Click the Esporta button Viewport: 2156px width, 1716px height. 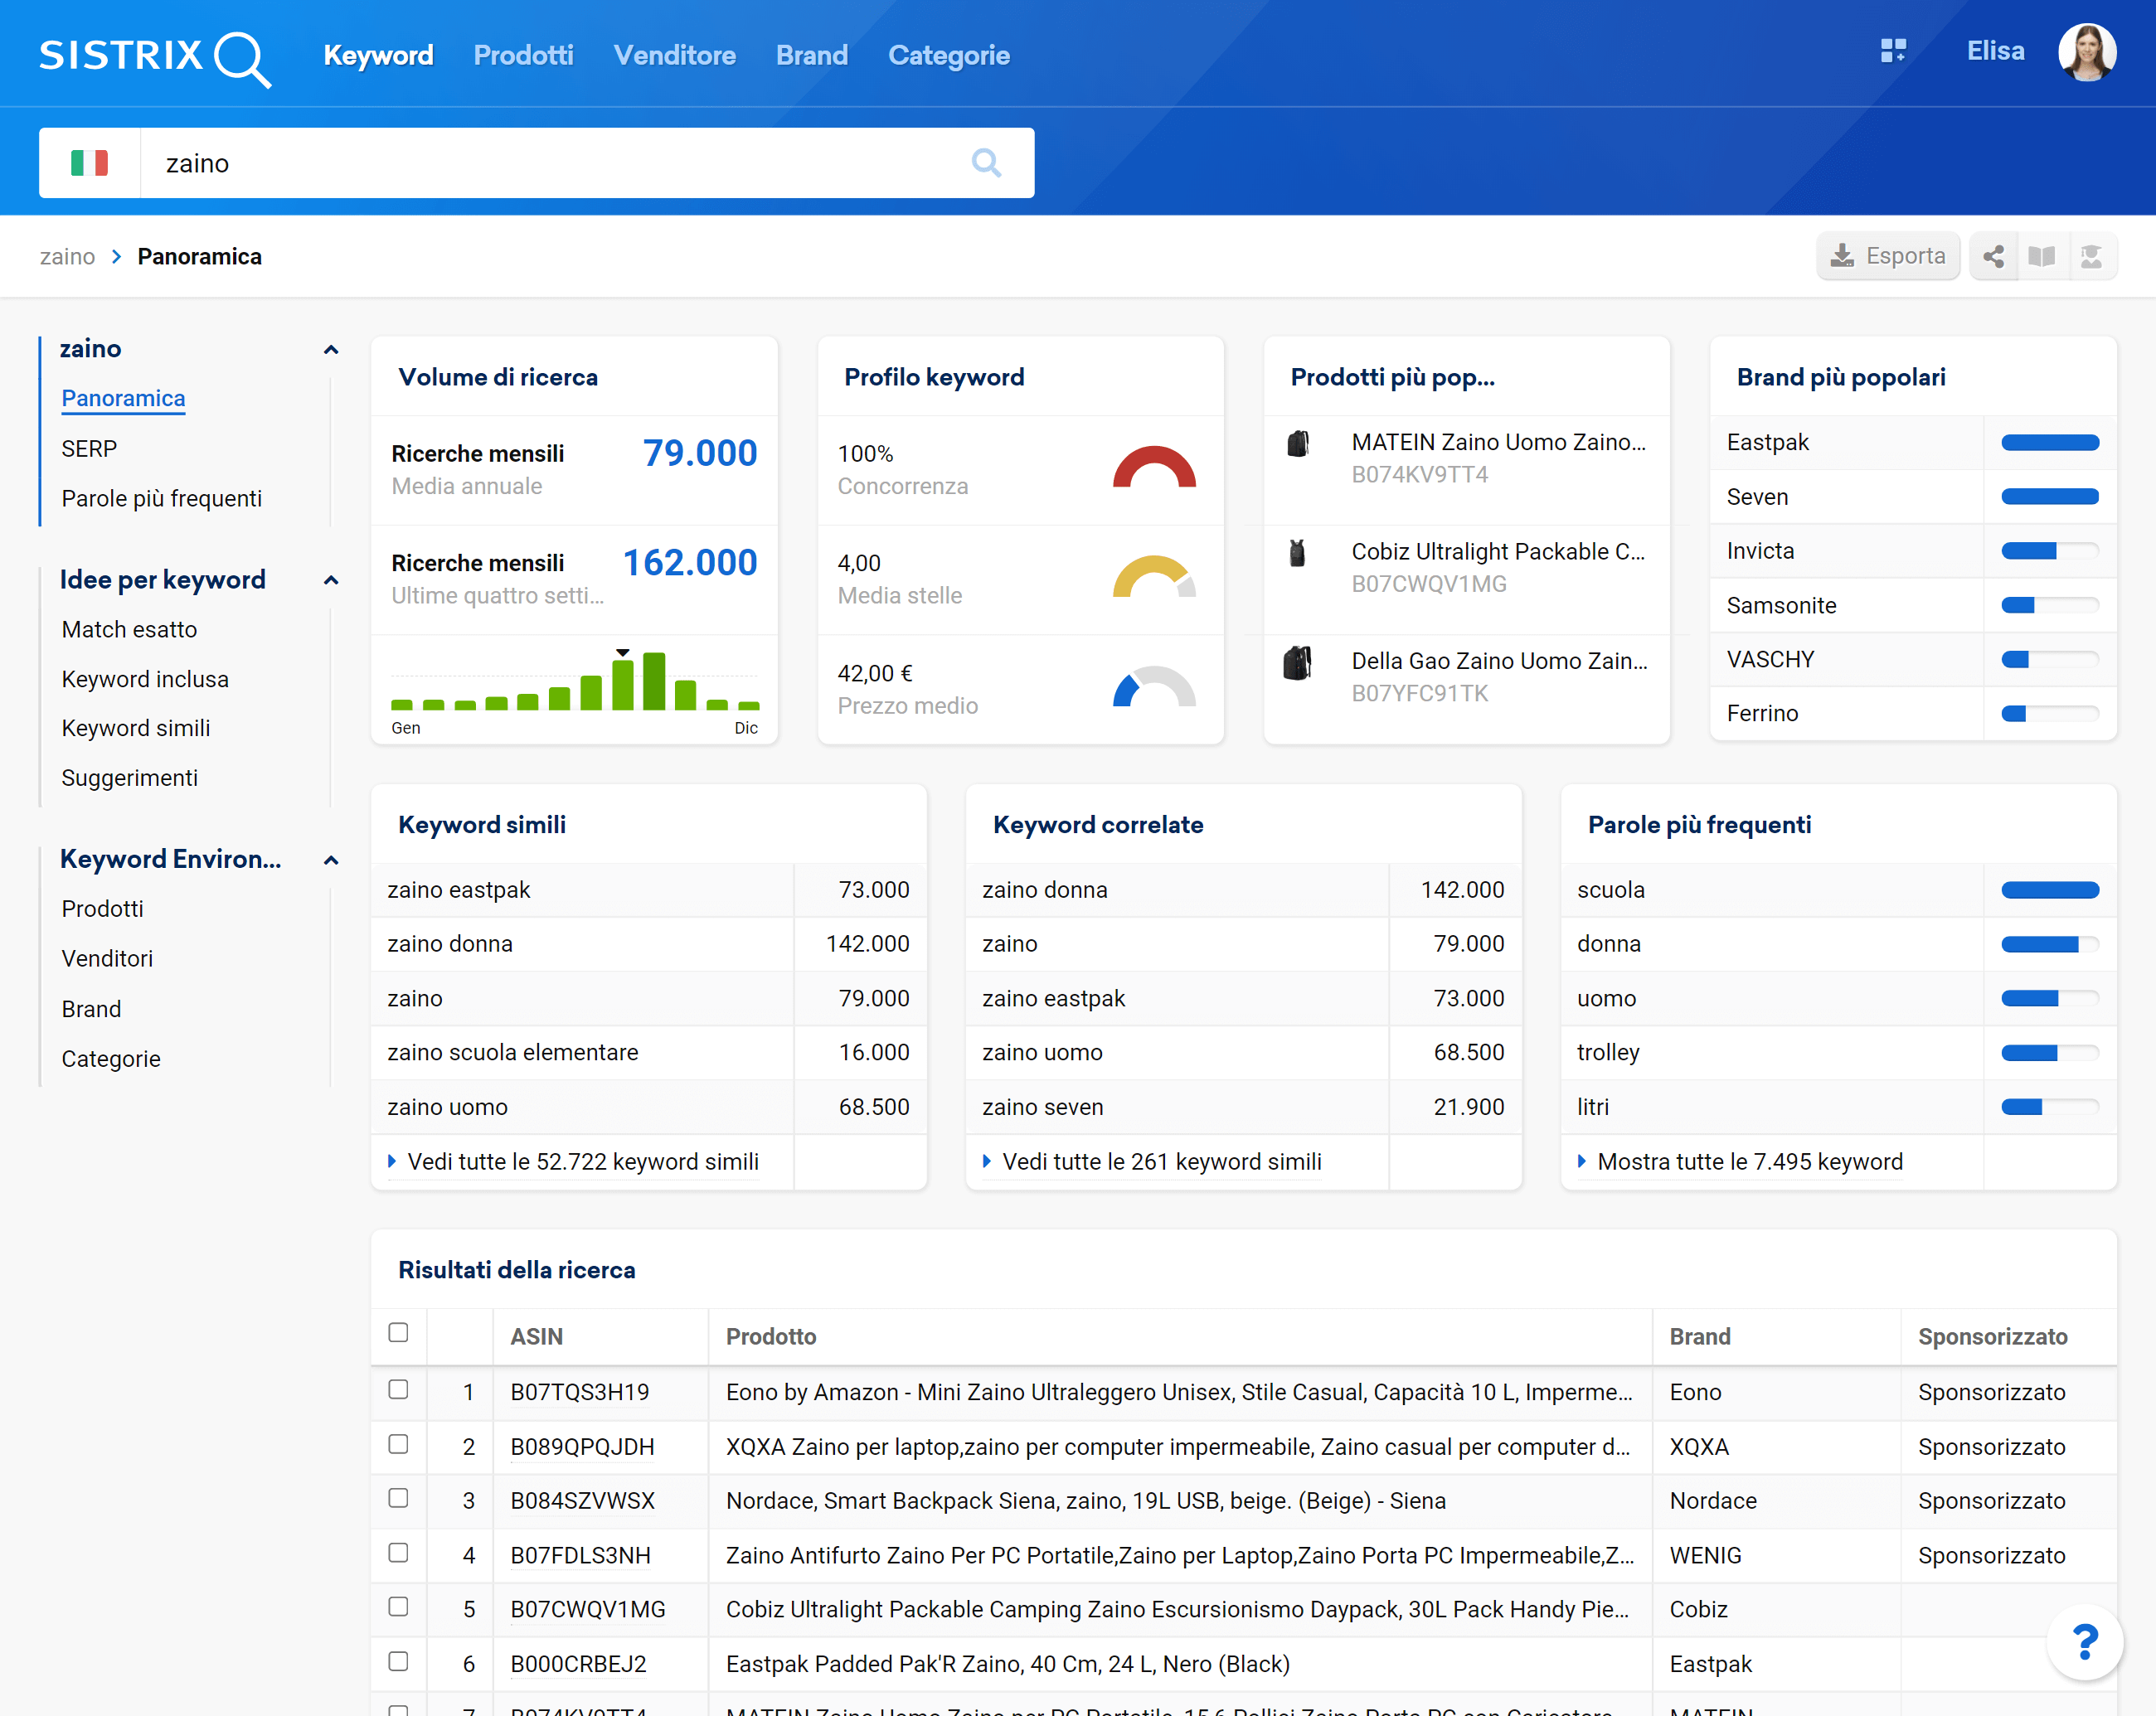click(x=1888, y=257)
